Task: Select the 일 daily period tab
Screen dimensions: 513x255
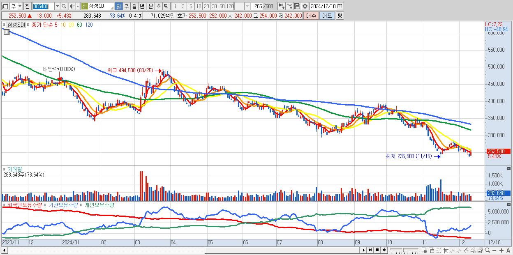Action: (x=118, y=6)
